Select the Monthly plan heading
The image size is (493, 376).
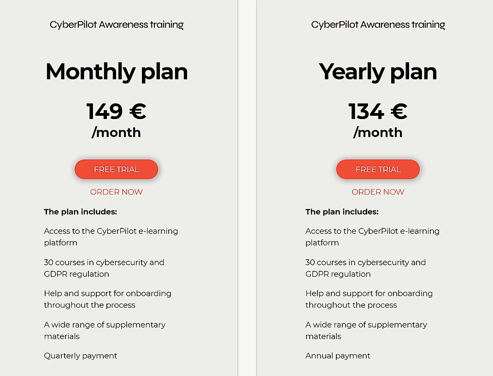click(x=116, y=72)
